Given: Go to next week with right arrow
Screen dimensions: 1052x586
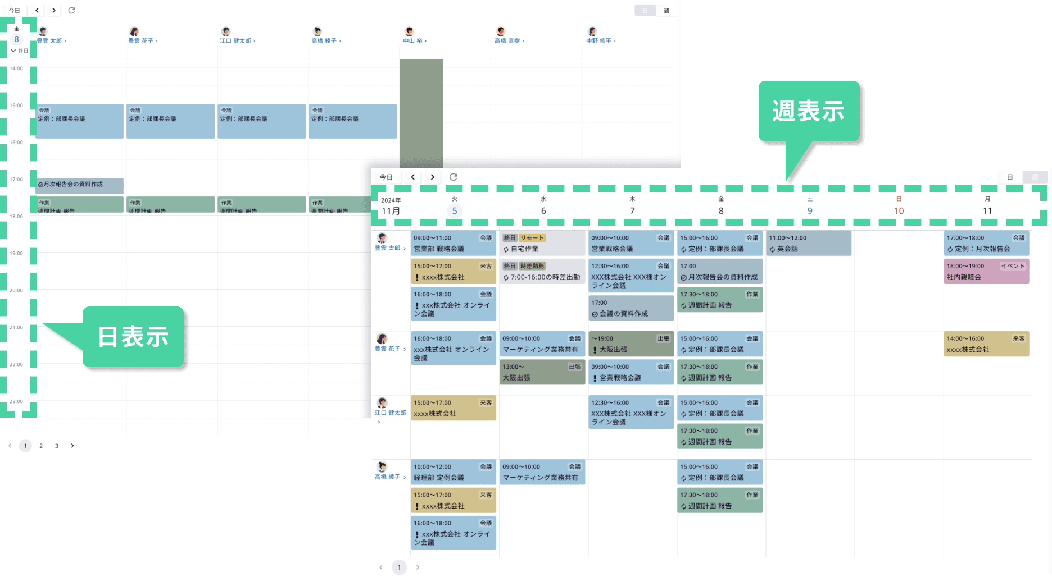Looking at the screenshot, I should [x=432, y=177].
